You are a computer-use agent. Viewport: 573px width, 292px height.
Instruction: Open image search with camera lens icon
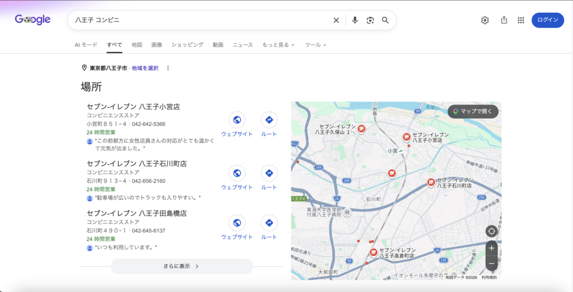point(370,21)
